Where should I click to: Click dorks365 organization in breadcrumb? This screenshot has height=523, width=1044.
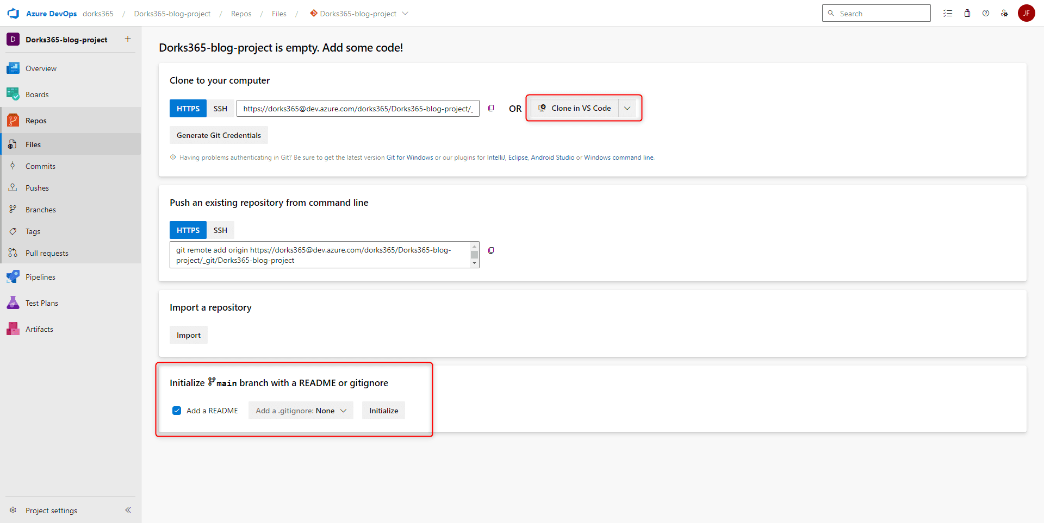coord(98,14)
